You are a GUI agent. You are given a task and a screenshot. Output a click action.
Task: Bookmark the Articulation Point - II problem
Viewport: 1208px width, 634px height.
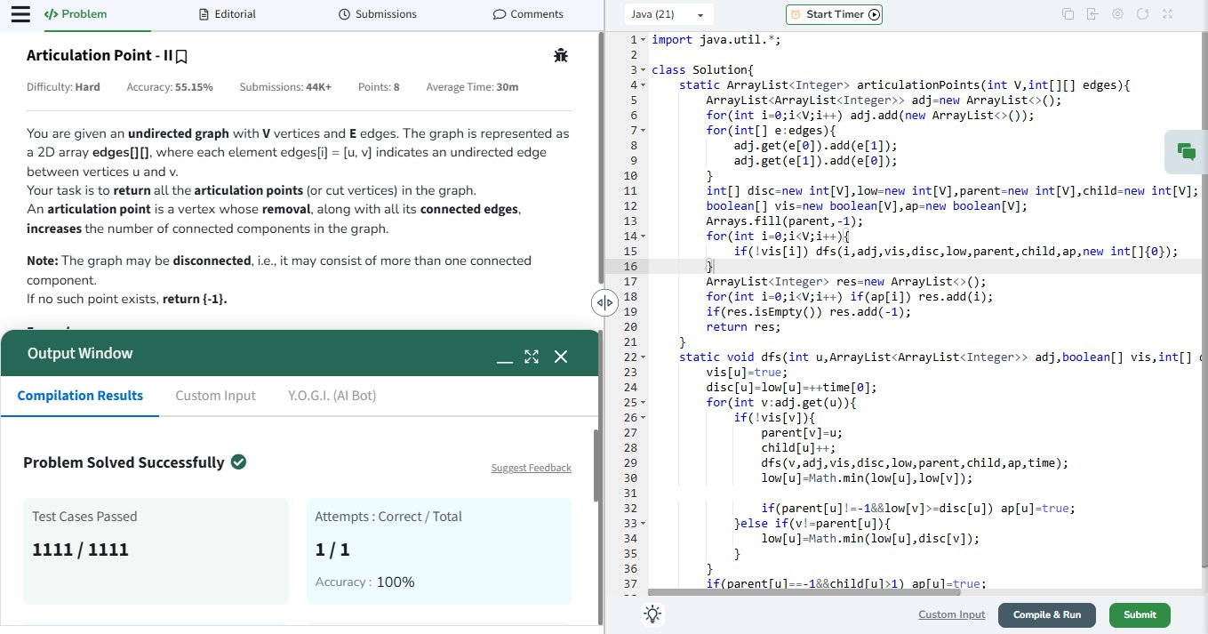[181, 56]
